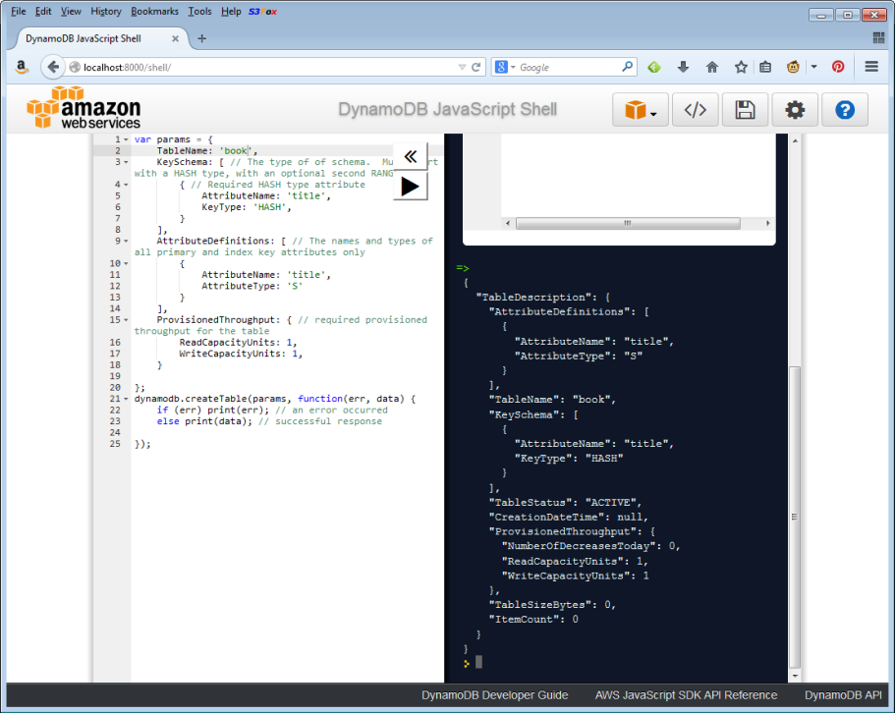Open the History menu

pos(106,11)
